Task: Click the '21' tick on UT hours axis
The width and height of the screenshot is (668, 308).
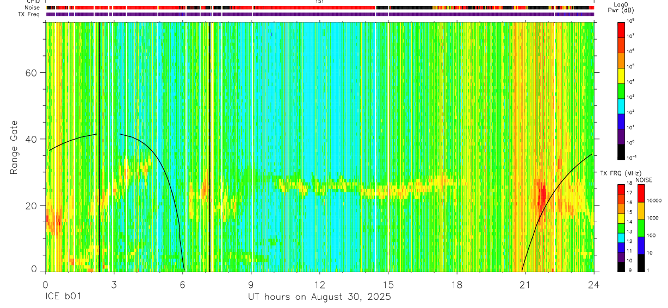Action: [x=525, y=285]
